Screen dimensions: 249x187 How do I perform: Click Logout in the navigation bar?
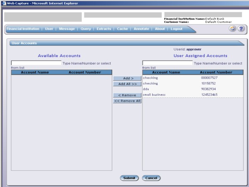click(x=176, y=29)
